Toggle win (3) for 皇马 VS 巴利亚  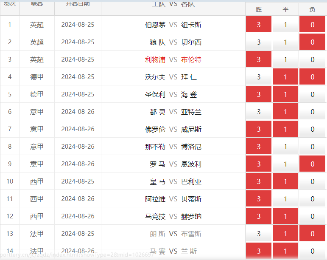259,181
